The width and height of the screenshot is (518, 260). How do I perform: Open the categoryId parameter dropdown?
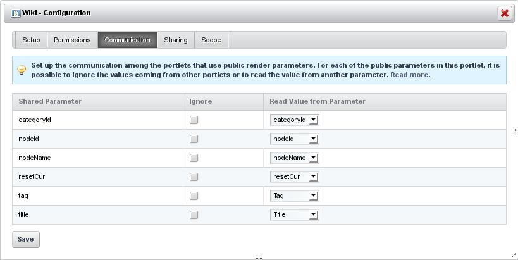(294, 120)
